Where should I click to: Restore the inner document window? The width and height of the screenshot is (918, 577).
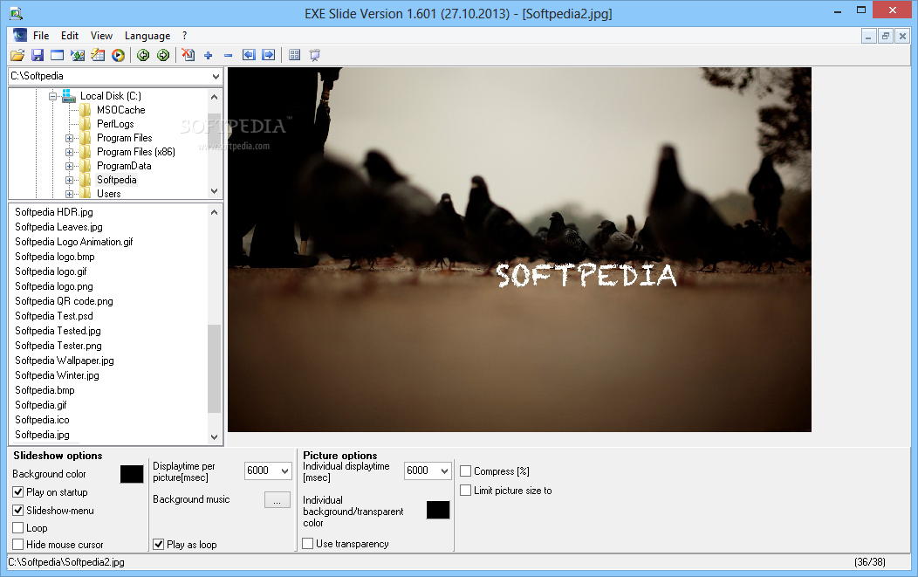(x=885, y=37)
